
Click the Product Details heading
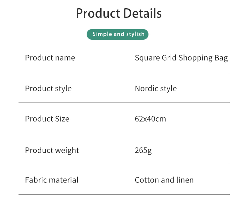[119, 13]
